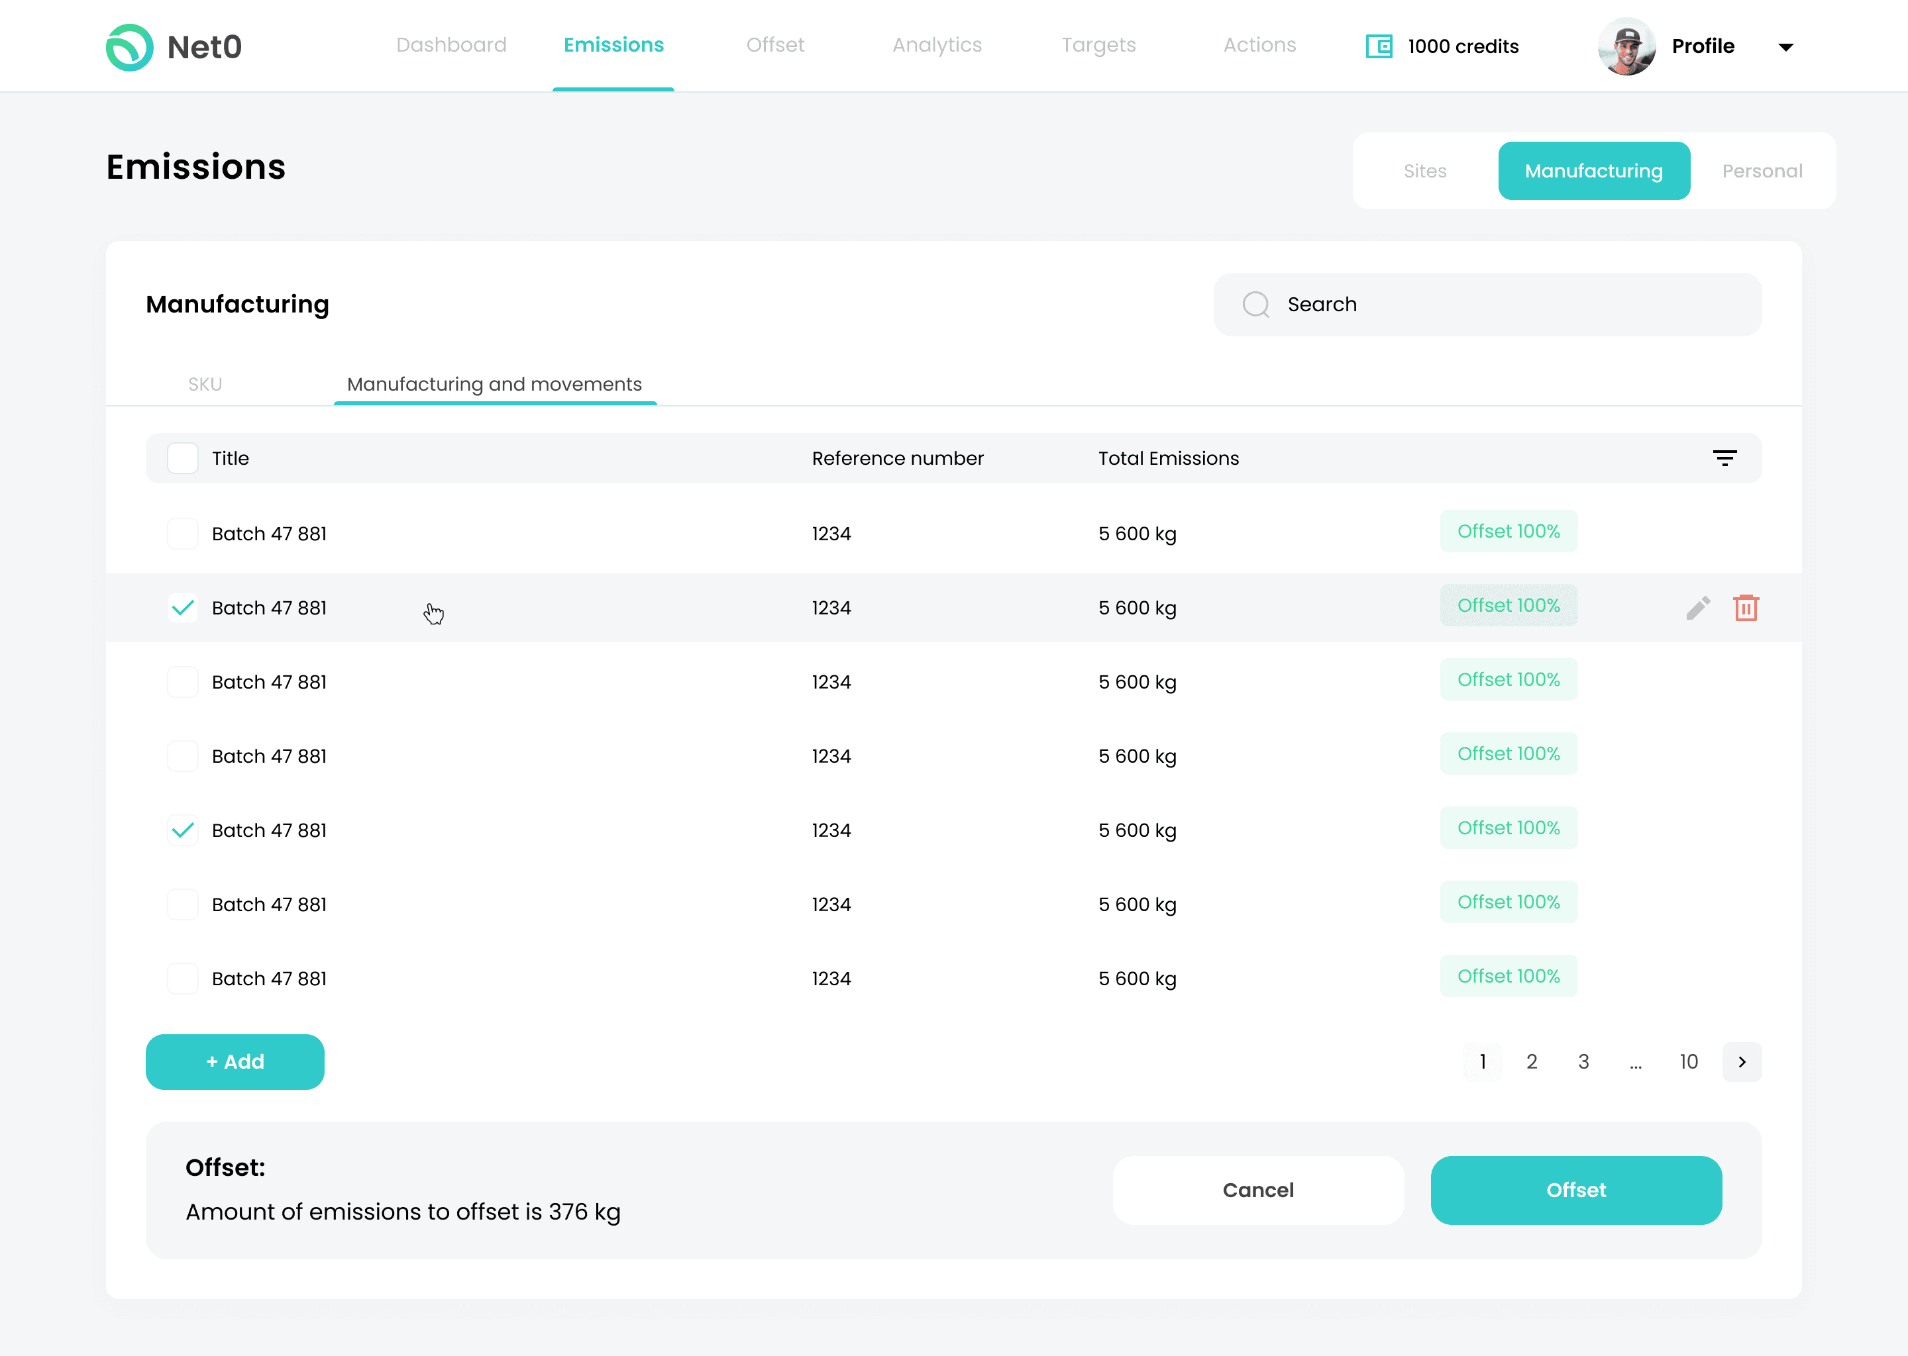Click the Cancel button in the offset panel

pyautogui.click(x=1258, y=1190)
